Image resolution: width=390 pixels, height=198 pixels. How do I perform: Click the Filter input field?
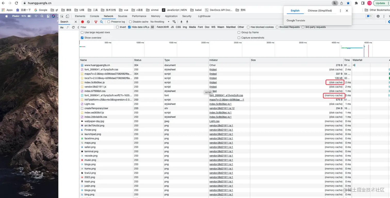pos(97,27)
